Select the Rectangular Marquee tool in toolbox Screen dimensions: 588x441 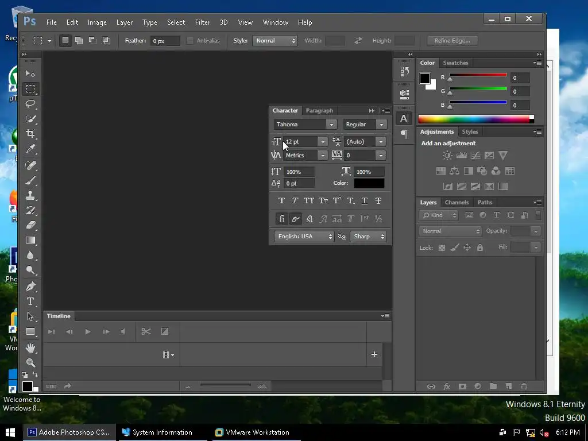point(30,89)
